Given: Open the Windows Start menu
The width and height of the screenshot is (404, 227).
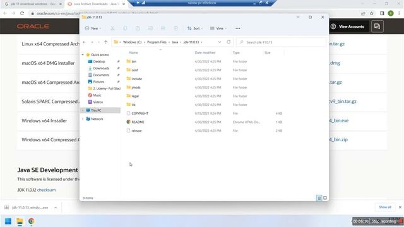Looking at the screenshot, I should [8, 221].
